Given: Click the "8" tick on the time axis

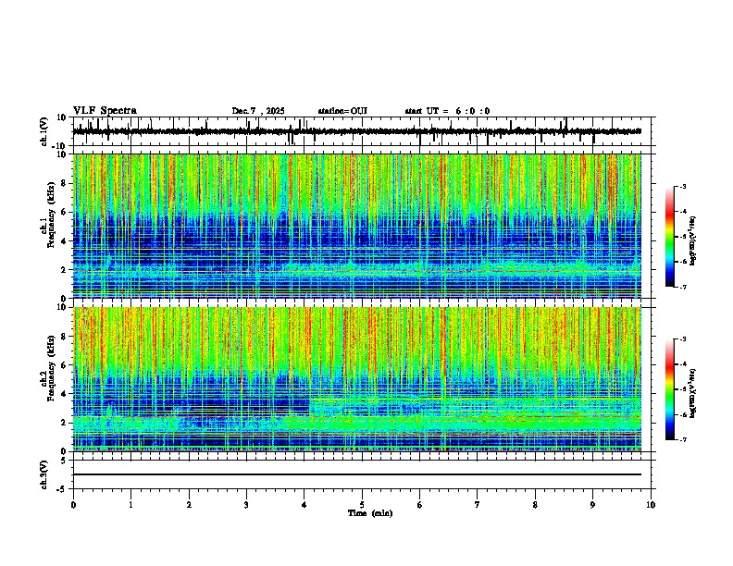Looking at the screenshot, I should (x=535, y=505).
